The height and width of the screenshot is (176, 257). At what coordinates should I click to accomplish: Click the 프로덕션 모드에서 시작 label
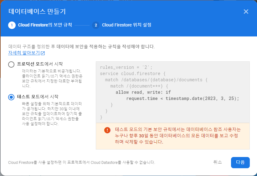[x=40, y=64]
